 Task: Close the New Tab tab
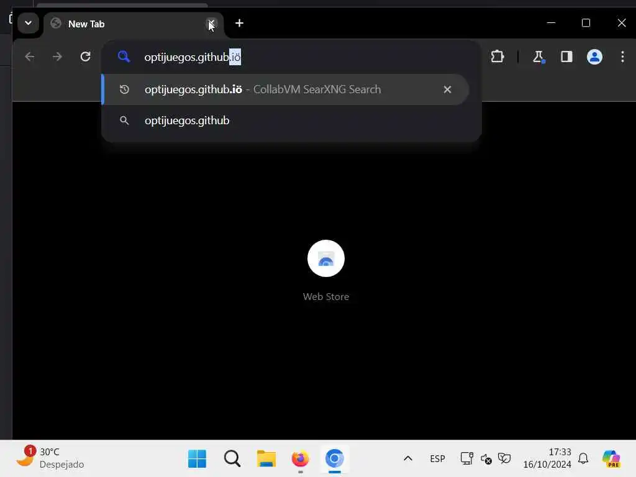pos(211,24)
